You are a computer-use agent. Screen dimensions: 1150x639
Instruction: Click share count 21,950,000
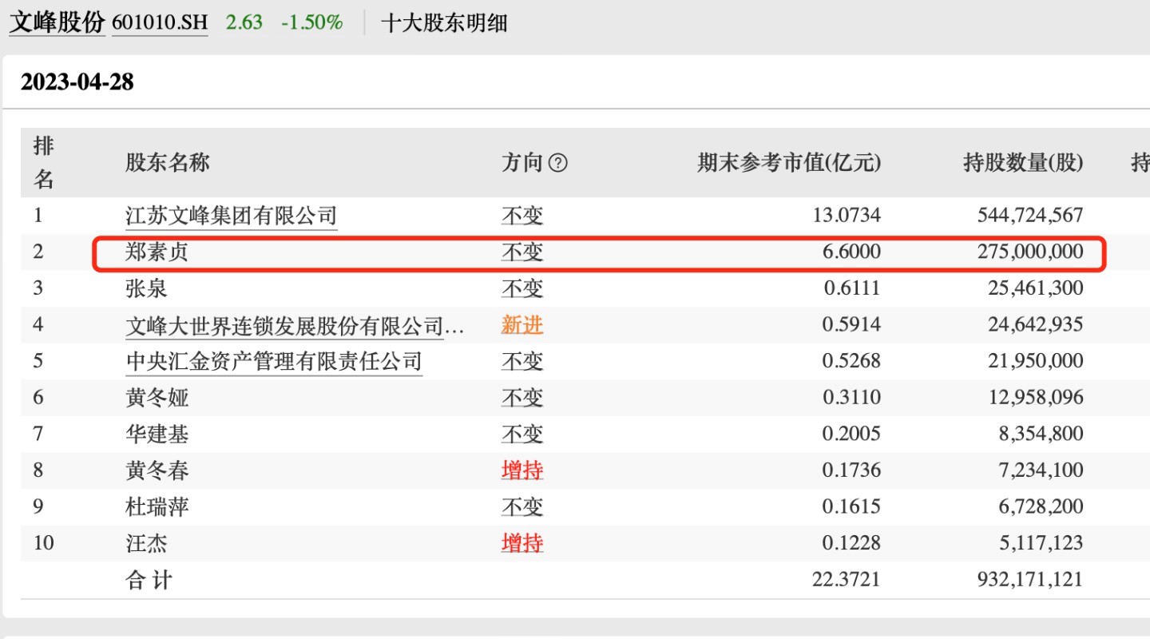[1035, 361]
